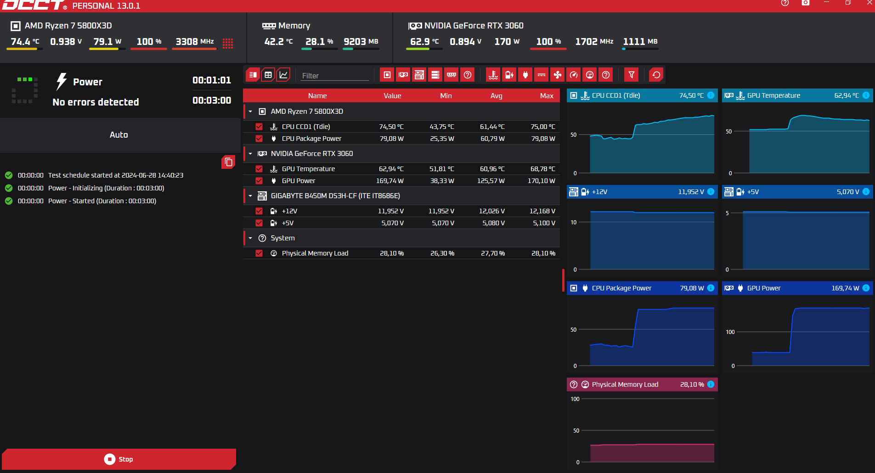Click the funnel filter icon in toolbar
Screen dimensions: 875x473
click(x=632, y=75)
